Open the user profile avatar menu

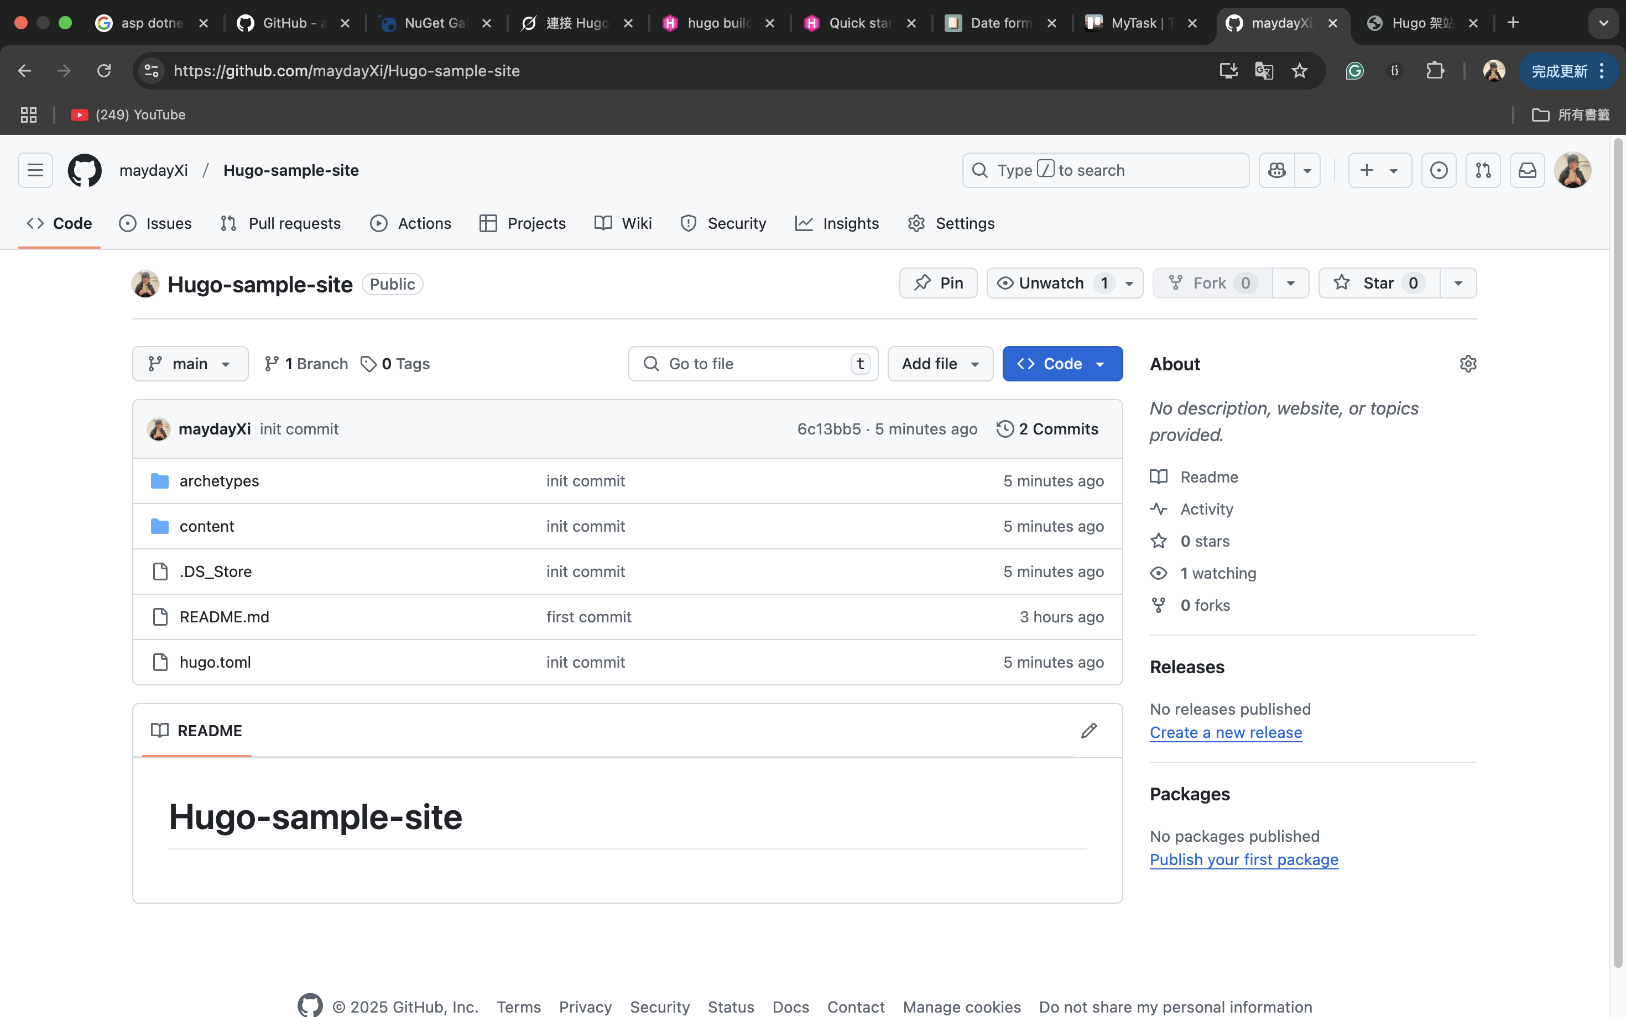(1573, 170)
